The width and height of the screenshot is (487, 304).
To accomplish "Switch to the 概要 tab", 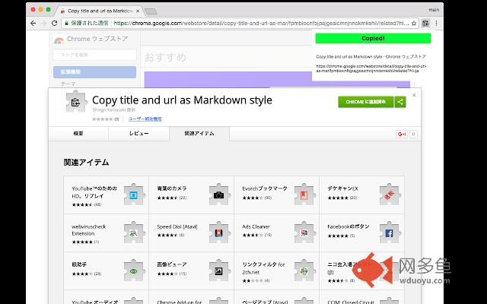I will click(78, 134).
